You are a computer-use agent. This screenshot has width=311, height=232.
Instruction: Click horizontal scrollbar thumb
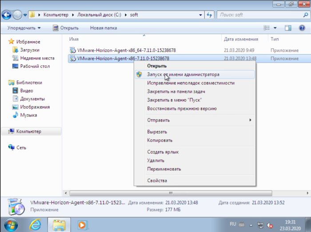click(171, 193)
